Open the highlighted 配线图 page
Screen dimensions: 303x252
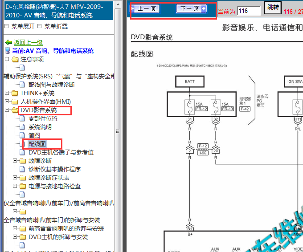[37, 144]
